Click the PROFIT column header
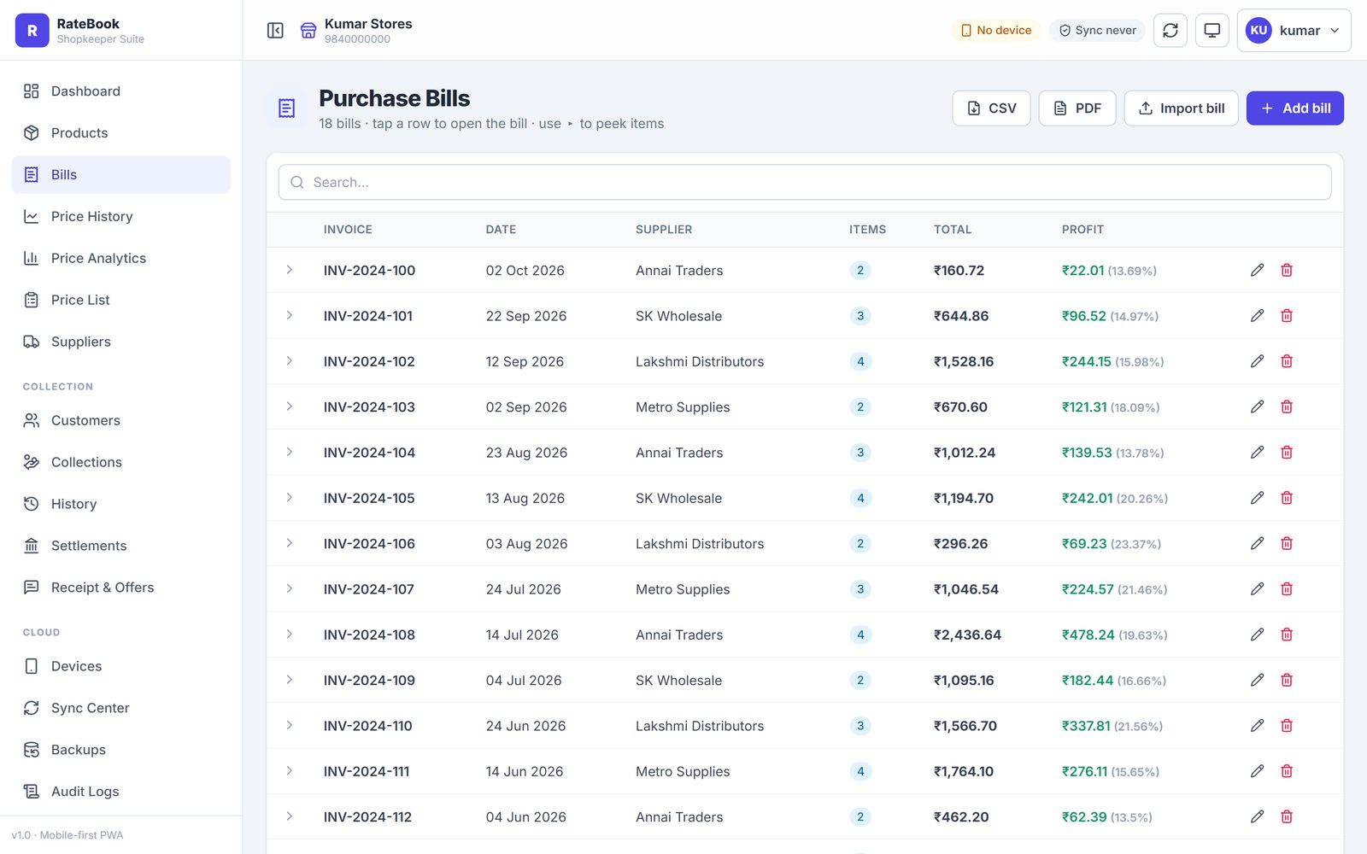The image size is (1367, 854). [1082, 230]
